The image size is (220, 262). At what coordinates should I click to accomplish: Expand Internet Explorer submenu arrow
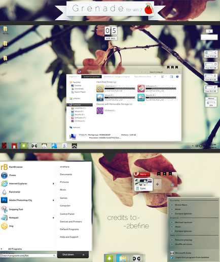coord(53,184)
